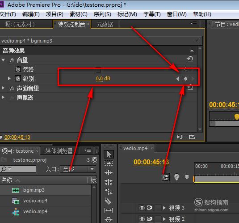Viewport: 239px width, 223px height.
Task: Select the Razor tool
Action: [109, 201]
